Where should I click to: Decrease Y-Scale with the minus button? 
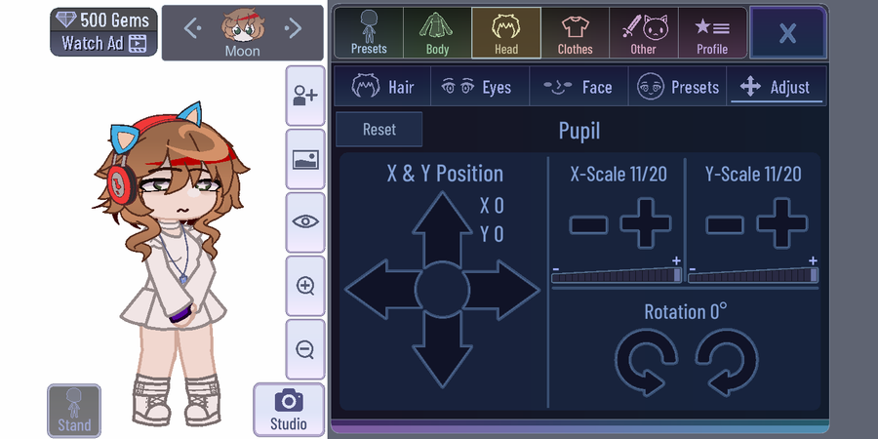pyautogui.click(x=725, y=225)
